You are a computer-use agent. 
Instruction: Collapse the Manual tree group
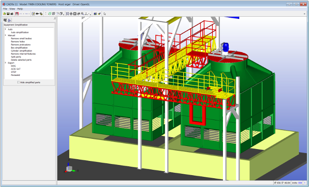[5, 35]
